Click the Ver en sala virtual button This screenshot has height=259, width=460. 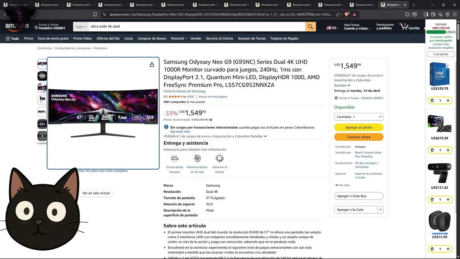(x=96, y=193)
